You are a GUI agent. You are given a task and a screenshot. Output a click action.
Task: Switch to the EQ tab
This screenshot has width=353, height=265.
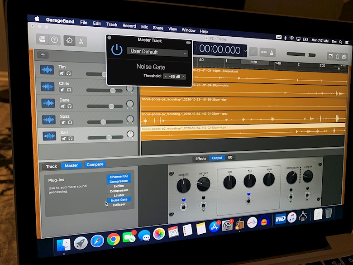click(230, 158)
